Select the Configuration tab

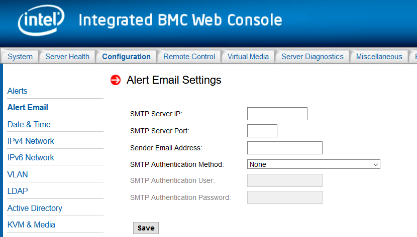click(x=126, y=57)
